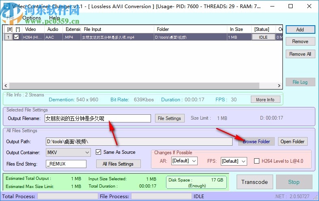Click the Video column header
The image size is (319, 201).
coord(33,29)
